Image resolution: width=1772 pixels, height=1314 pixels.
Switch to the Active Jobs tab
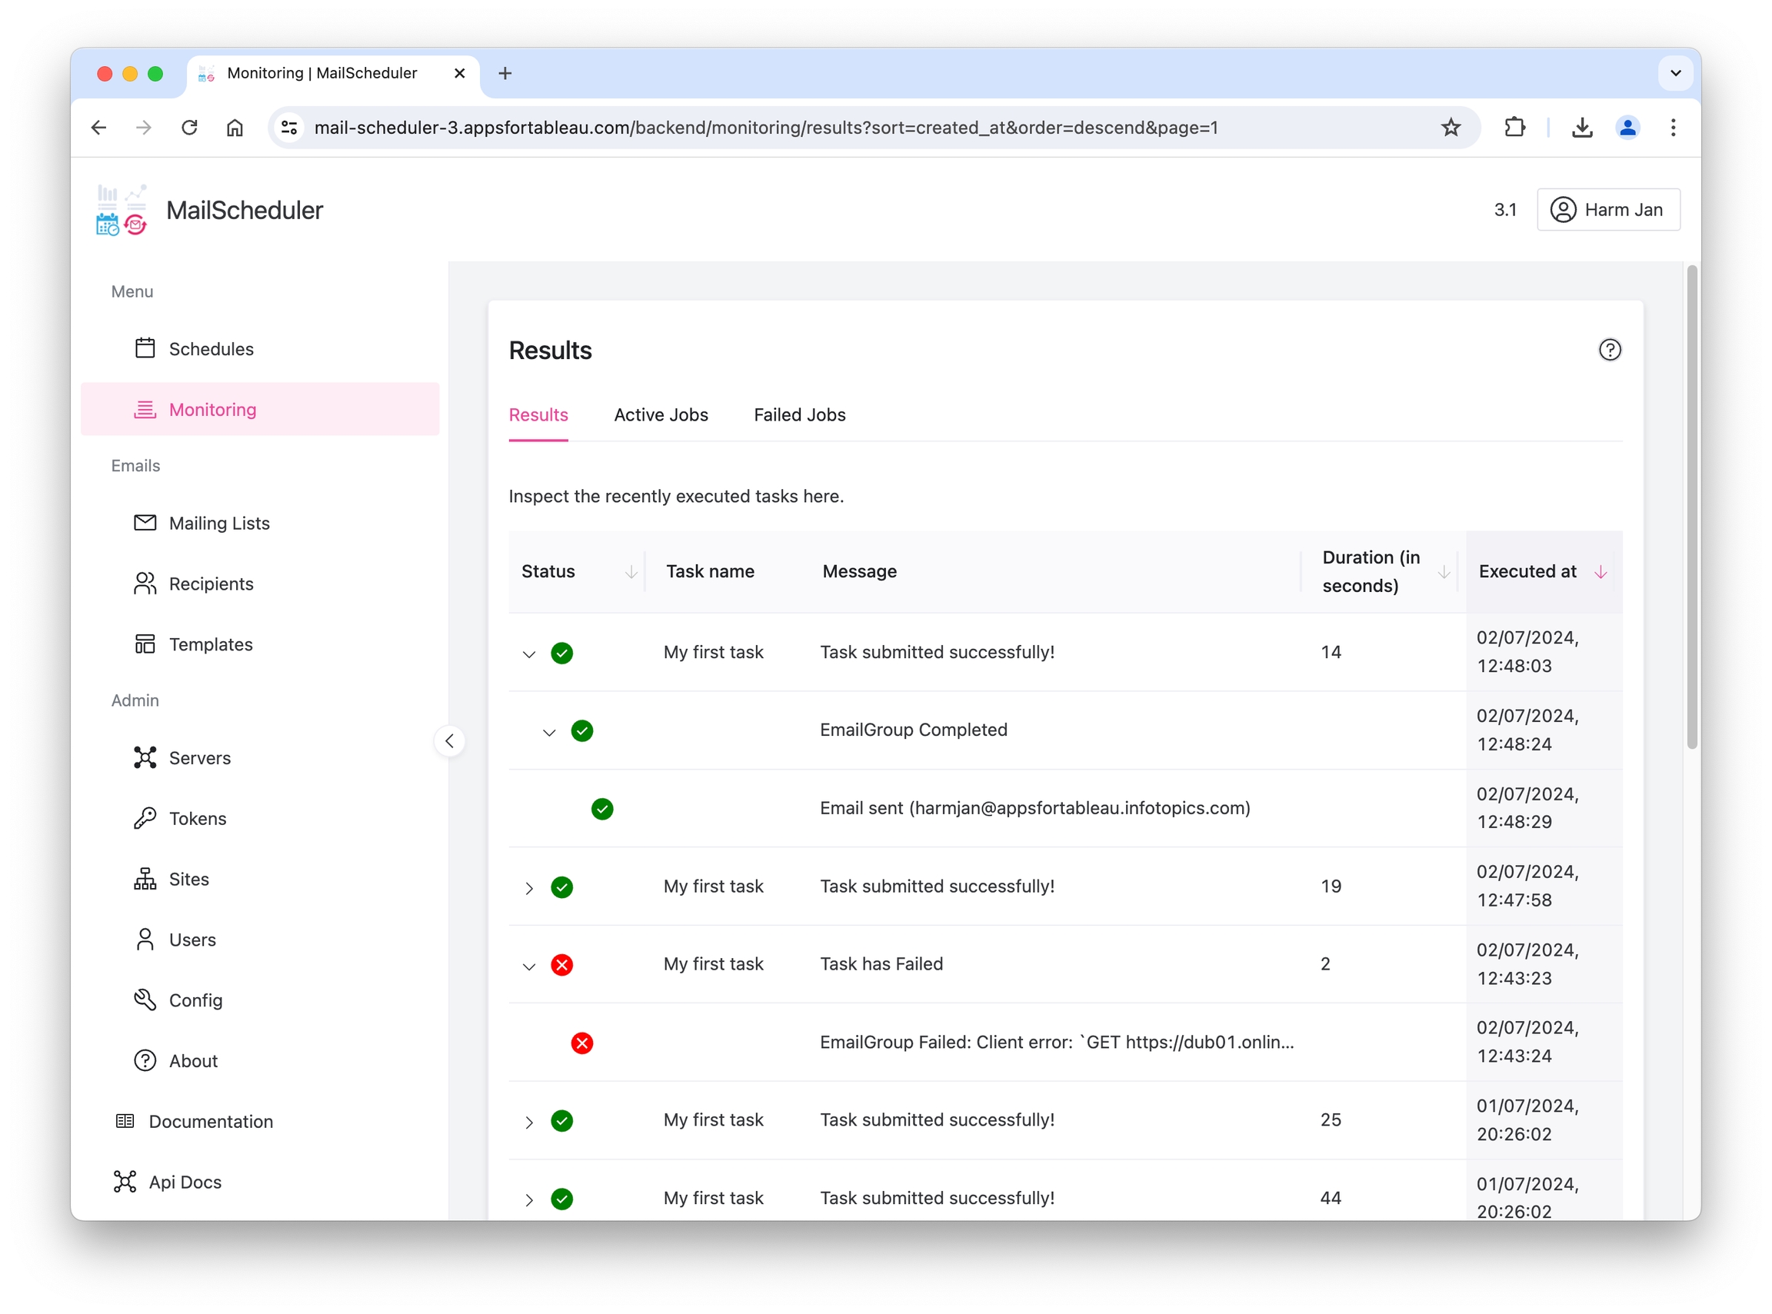click(661, 414)
